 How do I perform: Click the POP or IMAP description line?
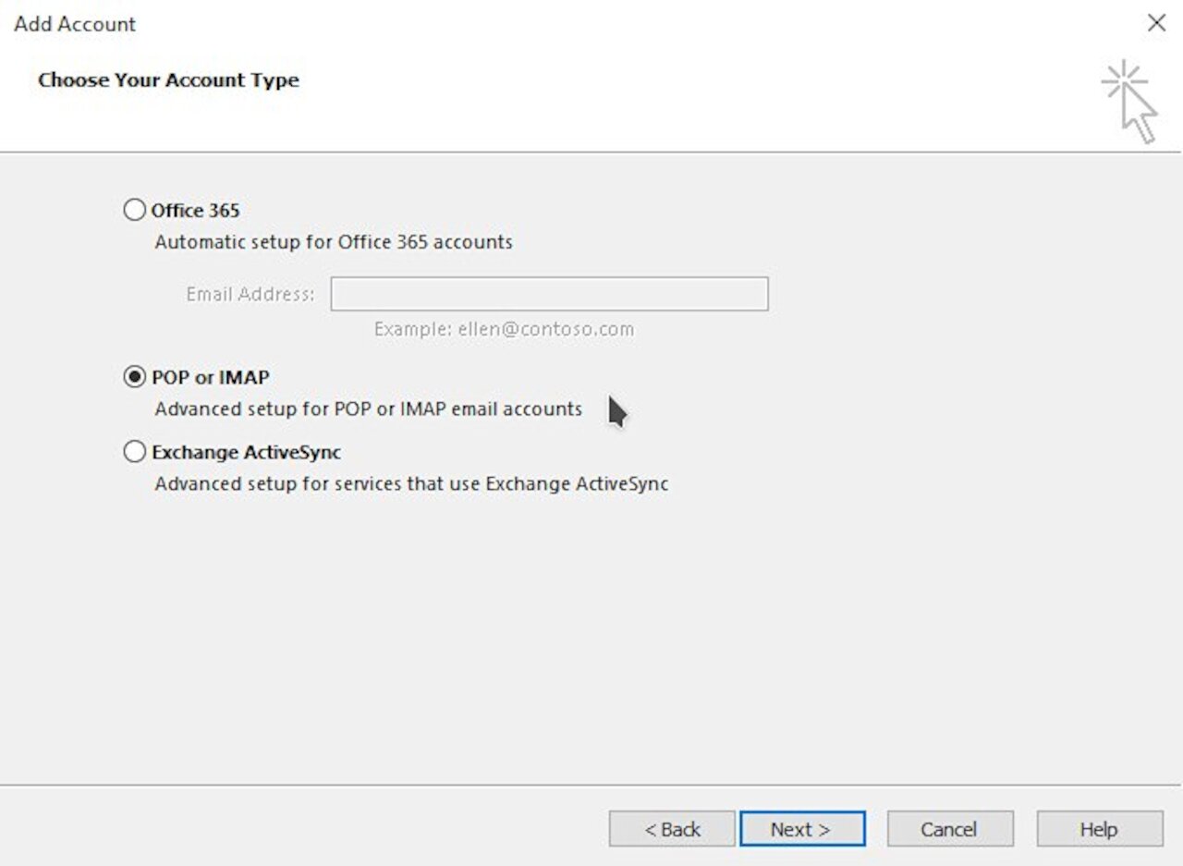tap(366, 409)
